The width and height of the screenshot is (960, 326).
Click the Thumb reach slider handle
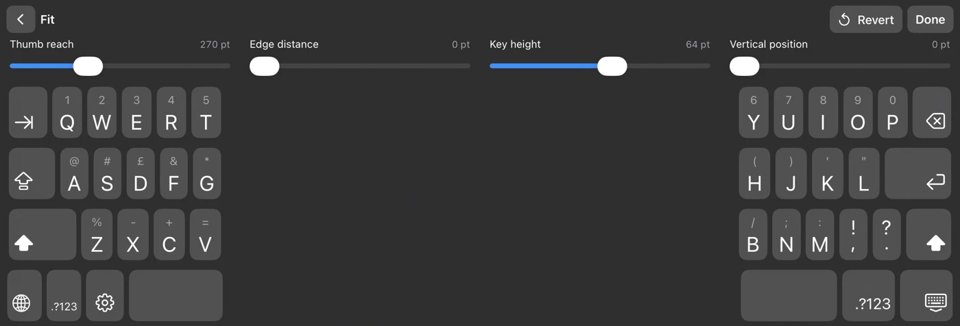88,66
